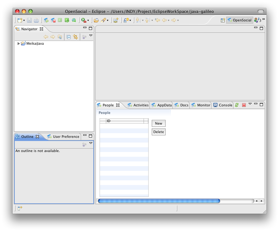Click Collapse All in Navigator toolbar
Screen dimensions: 279x231
[x=69, y=37]
